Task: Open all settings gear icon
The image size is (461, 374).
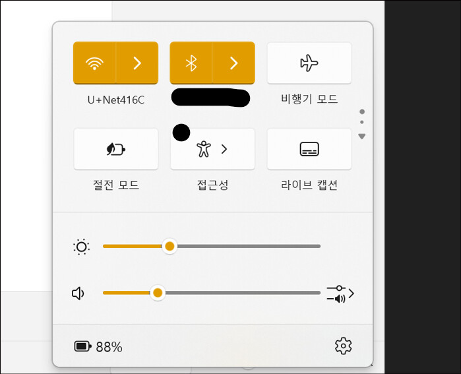Action: 343,346
